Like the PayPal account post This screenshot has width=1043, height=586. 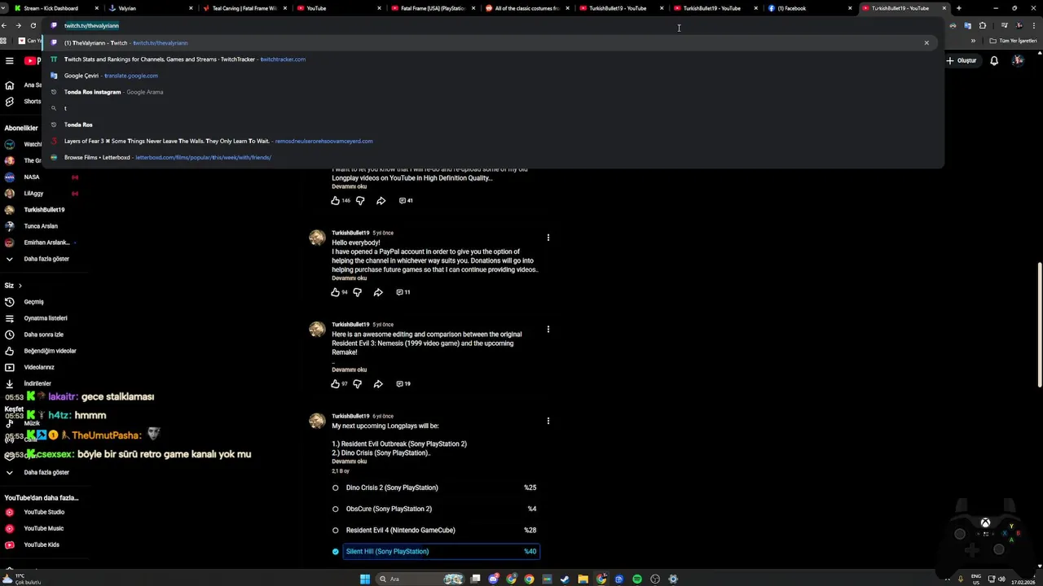pos(335,292)
